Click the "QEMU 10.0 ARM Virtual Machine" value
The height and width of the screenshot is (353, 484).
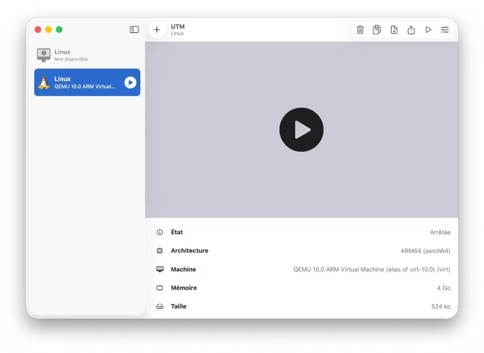(x=372, y=269)
